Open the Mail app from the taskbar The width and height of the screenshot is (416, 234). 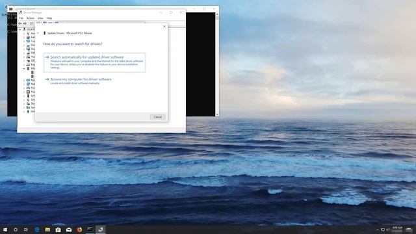click(x=69, y=229)
